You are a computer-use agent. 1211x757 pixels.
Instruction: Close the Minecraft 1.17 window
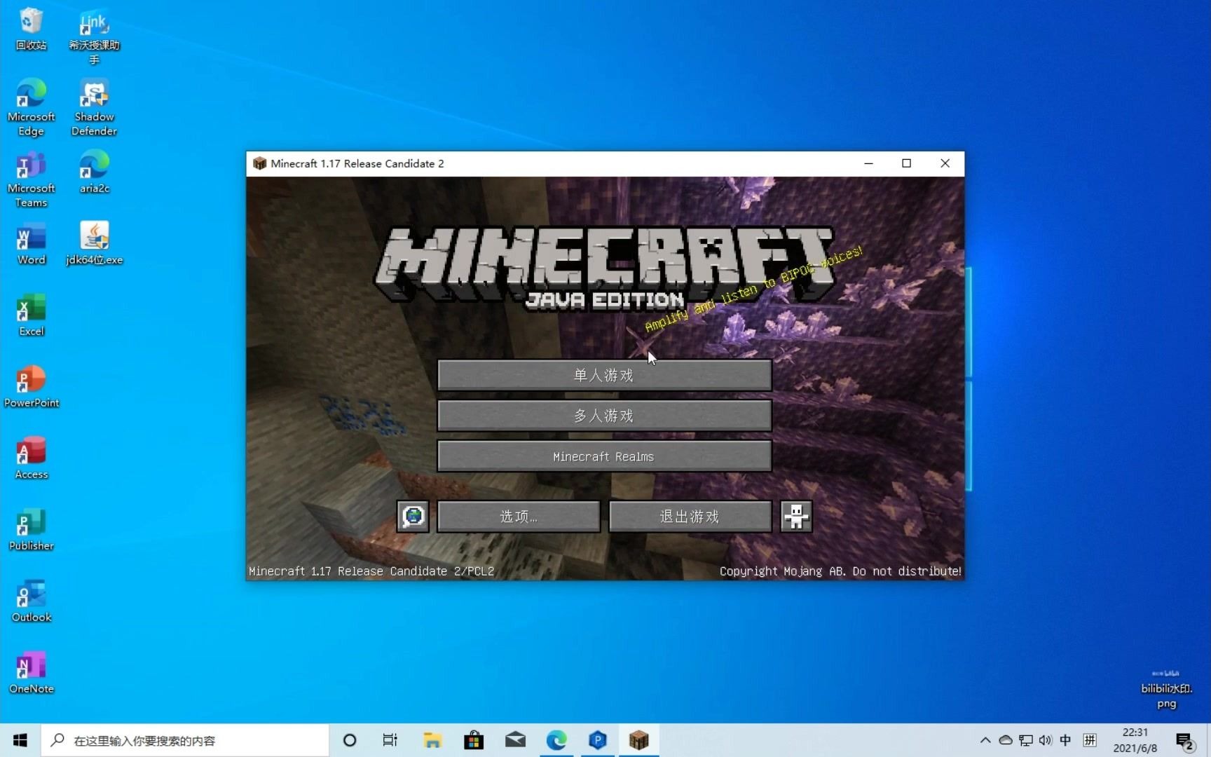tap(945, 163)
